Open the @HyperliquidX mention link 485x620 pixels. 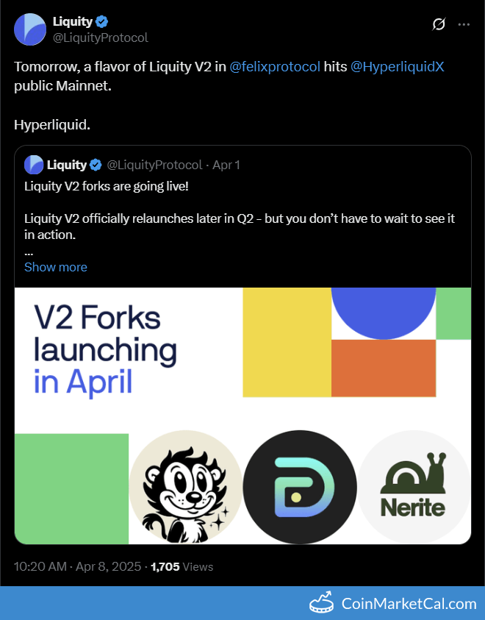pos(398,67)
